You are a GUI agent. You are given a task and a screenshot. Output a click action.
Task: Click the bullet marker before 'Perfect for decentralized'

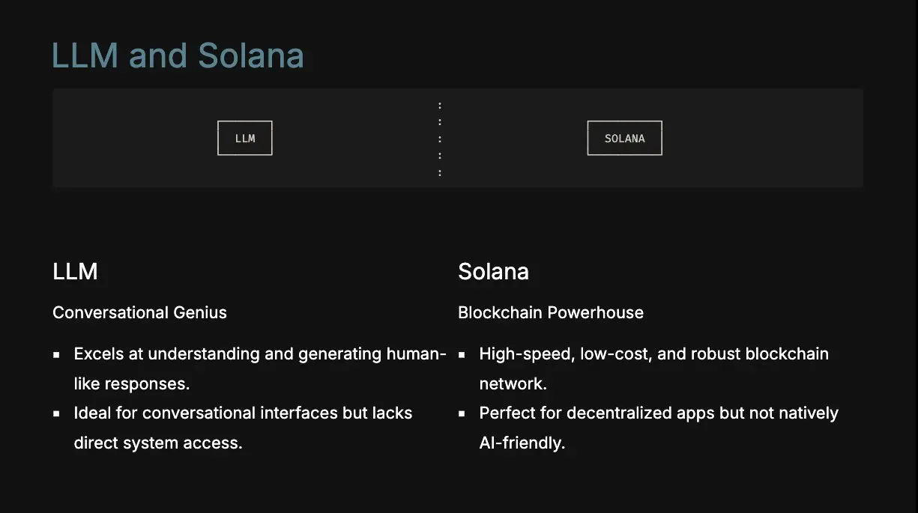(x=462, y=413)
